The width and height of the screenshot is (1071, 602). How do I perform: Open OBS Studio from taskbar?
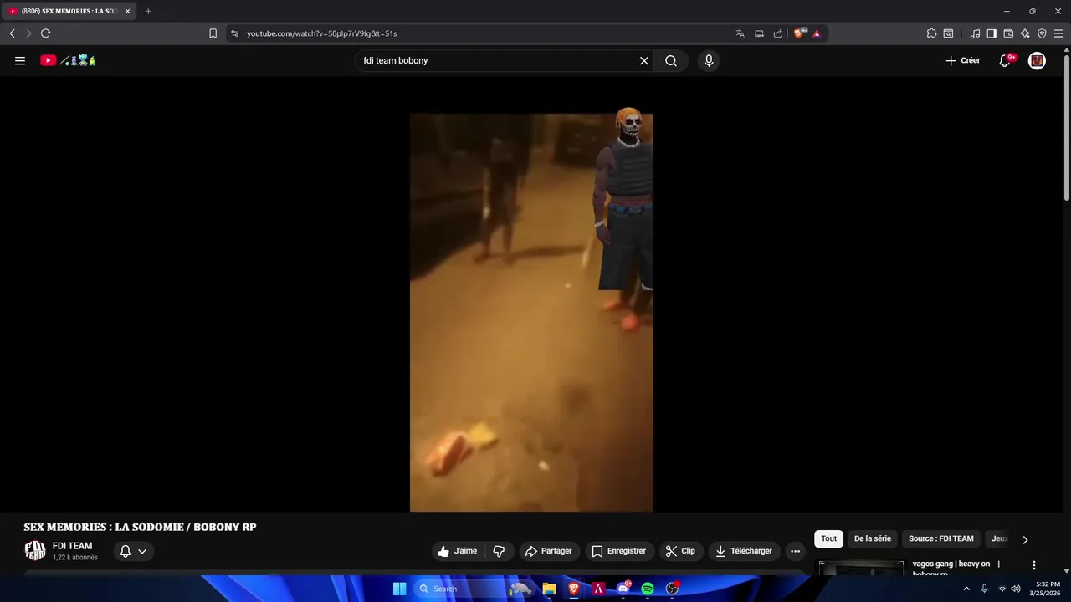[x=672, y=589]
